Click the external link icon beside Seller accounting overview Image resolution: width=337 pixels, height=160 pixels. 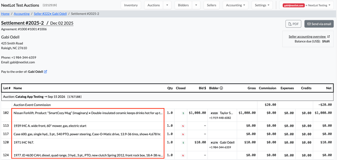pyautogui.click(x=329, y=37)
